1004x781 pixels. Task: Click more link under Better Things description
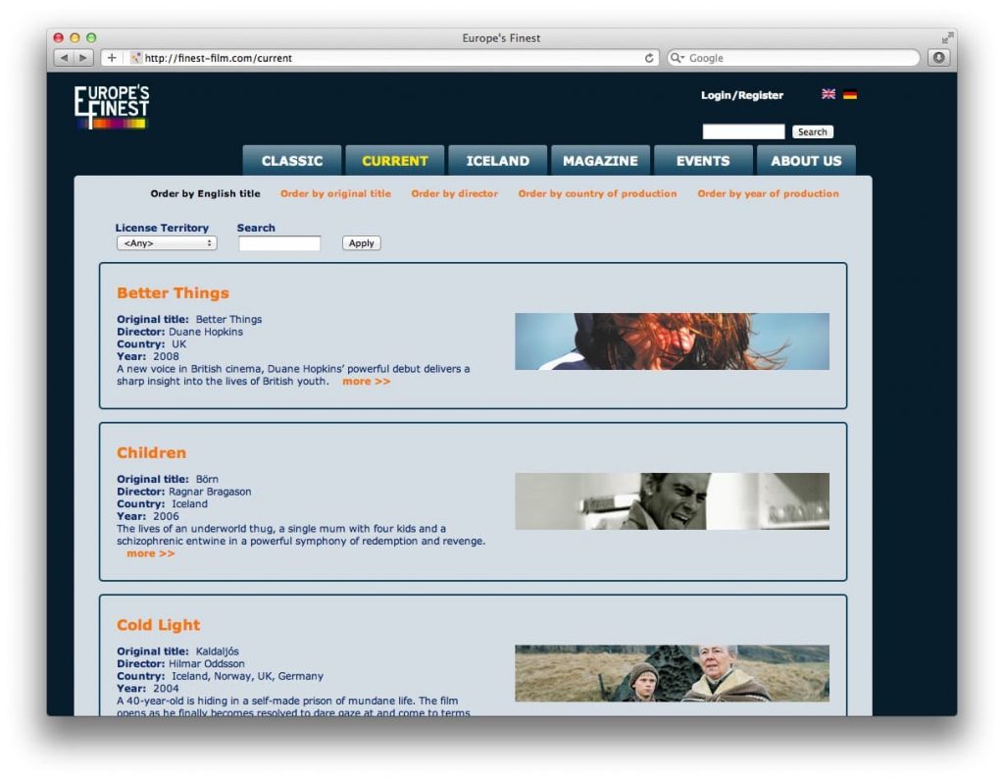point(367,382)
